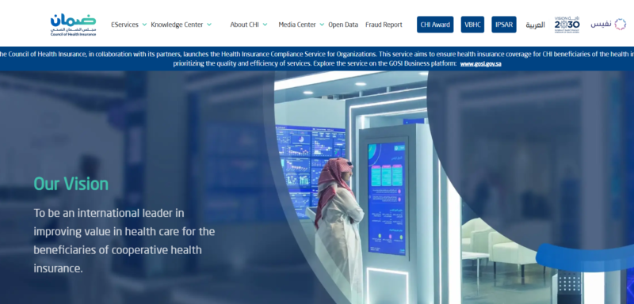Expand the About CHI chevron
Screen dimensions: 634x304
click(265, 25)
